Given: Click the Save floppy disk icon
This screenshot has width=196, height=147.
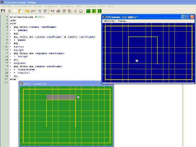Looking at the screenshot, I should click(x=3, y=11).
